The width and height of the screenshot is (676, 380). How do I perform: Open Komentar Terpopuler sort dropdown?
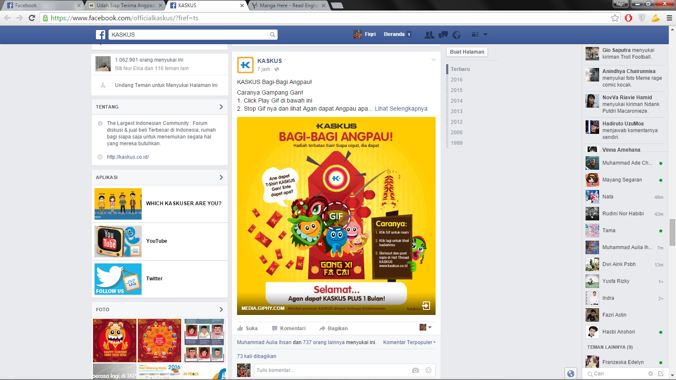(x=409, y=342)
